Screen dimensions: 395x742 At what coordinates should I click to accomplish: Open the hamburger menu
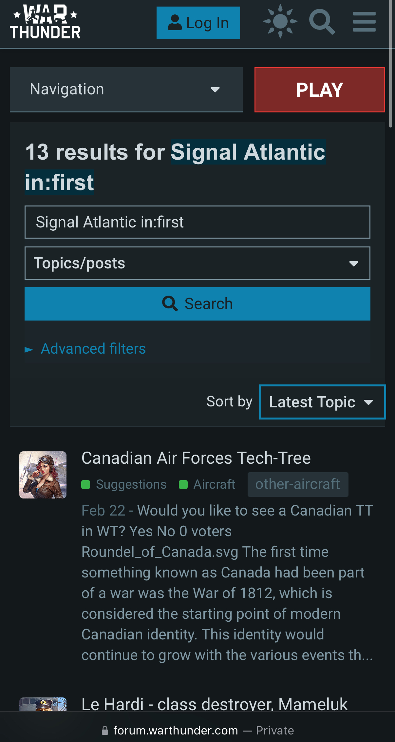[x=364, y=22]
